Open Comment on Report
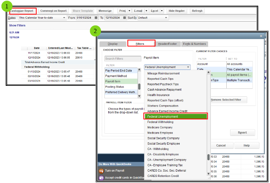Viewport: 270px width, 183px height. [x=54, y=11]
